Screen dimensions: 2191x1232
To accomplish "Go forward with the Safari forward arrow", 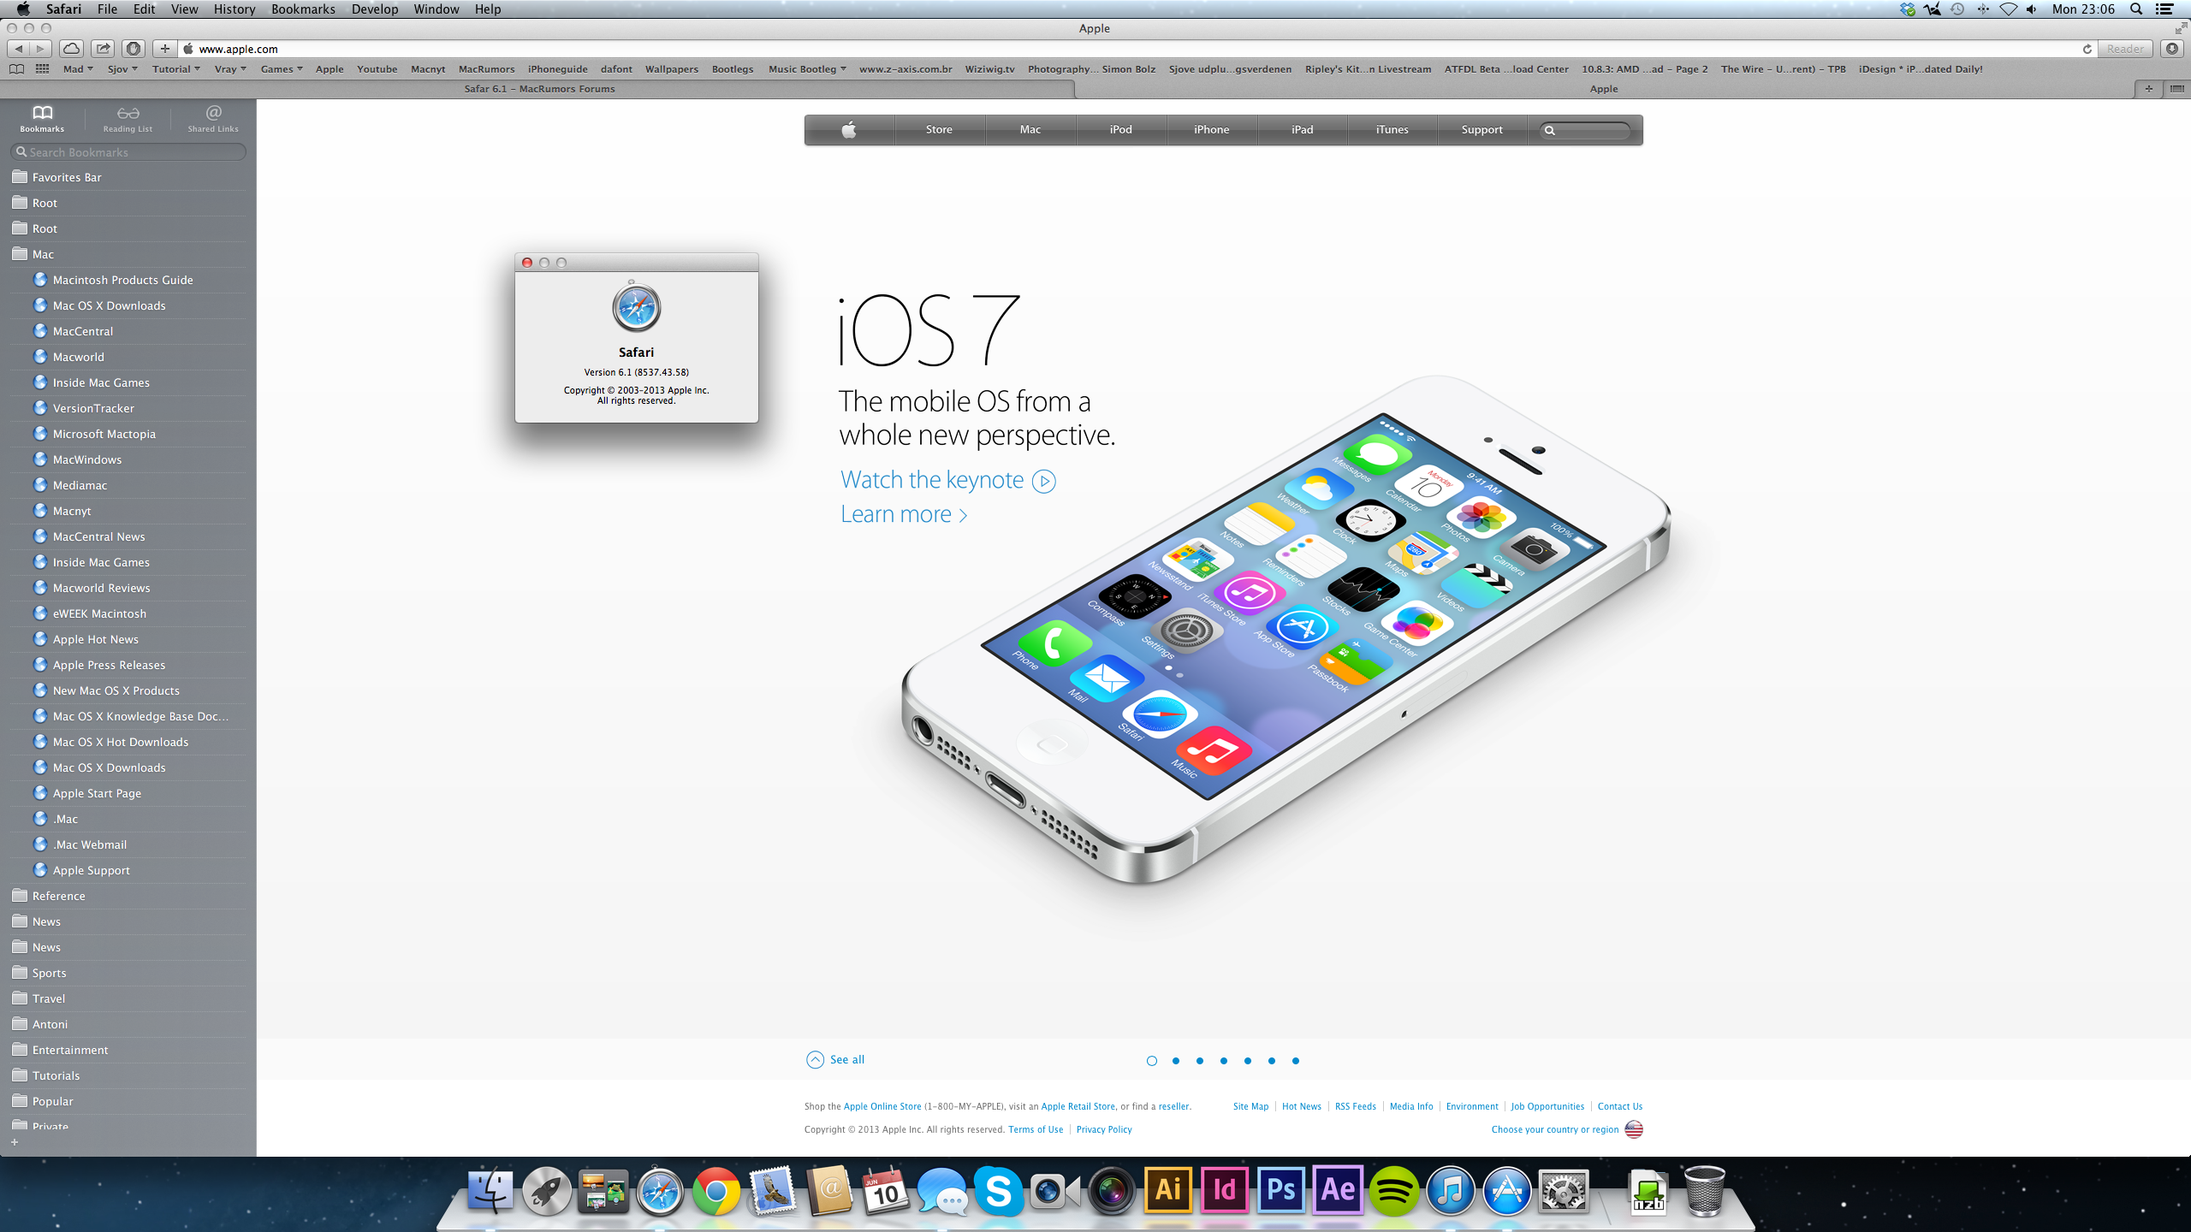I will click(x=40, y=49).
